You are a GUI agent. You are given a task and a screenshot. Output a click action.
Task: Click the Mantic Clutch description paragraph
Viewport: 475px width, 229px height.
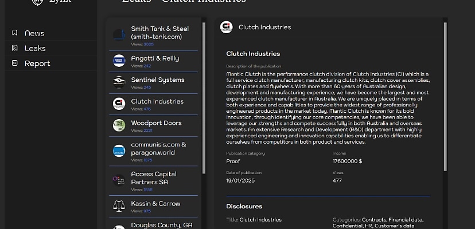pyautogui.click(x=328, y=108)
